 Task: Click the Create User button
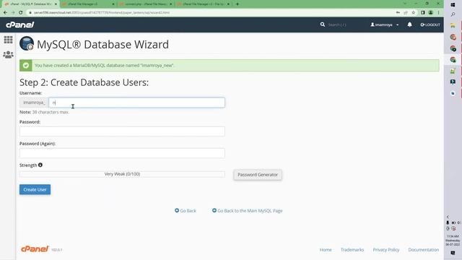click(35, 189)
